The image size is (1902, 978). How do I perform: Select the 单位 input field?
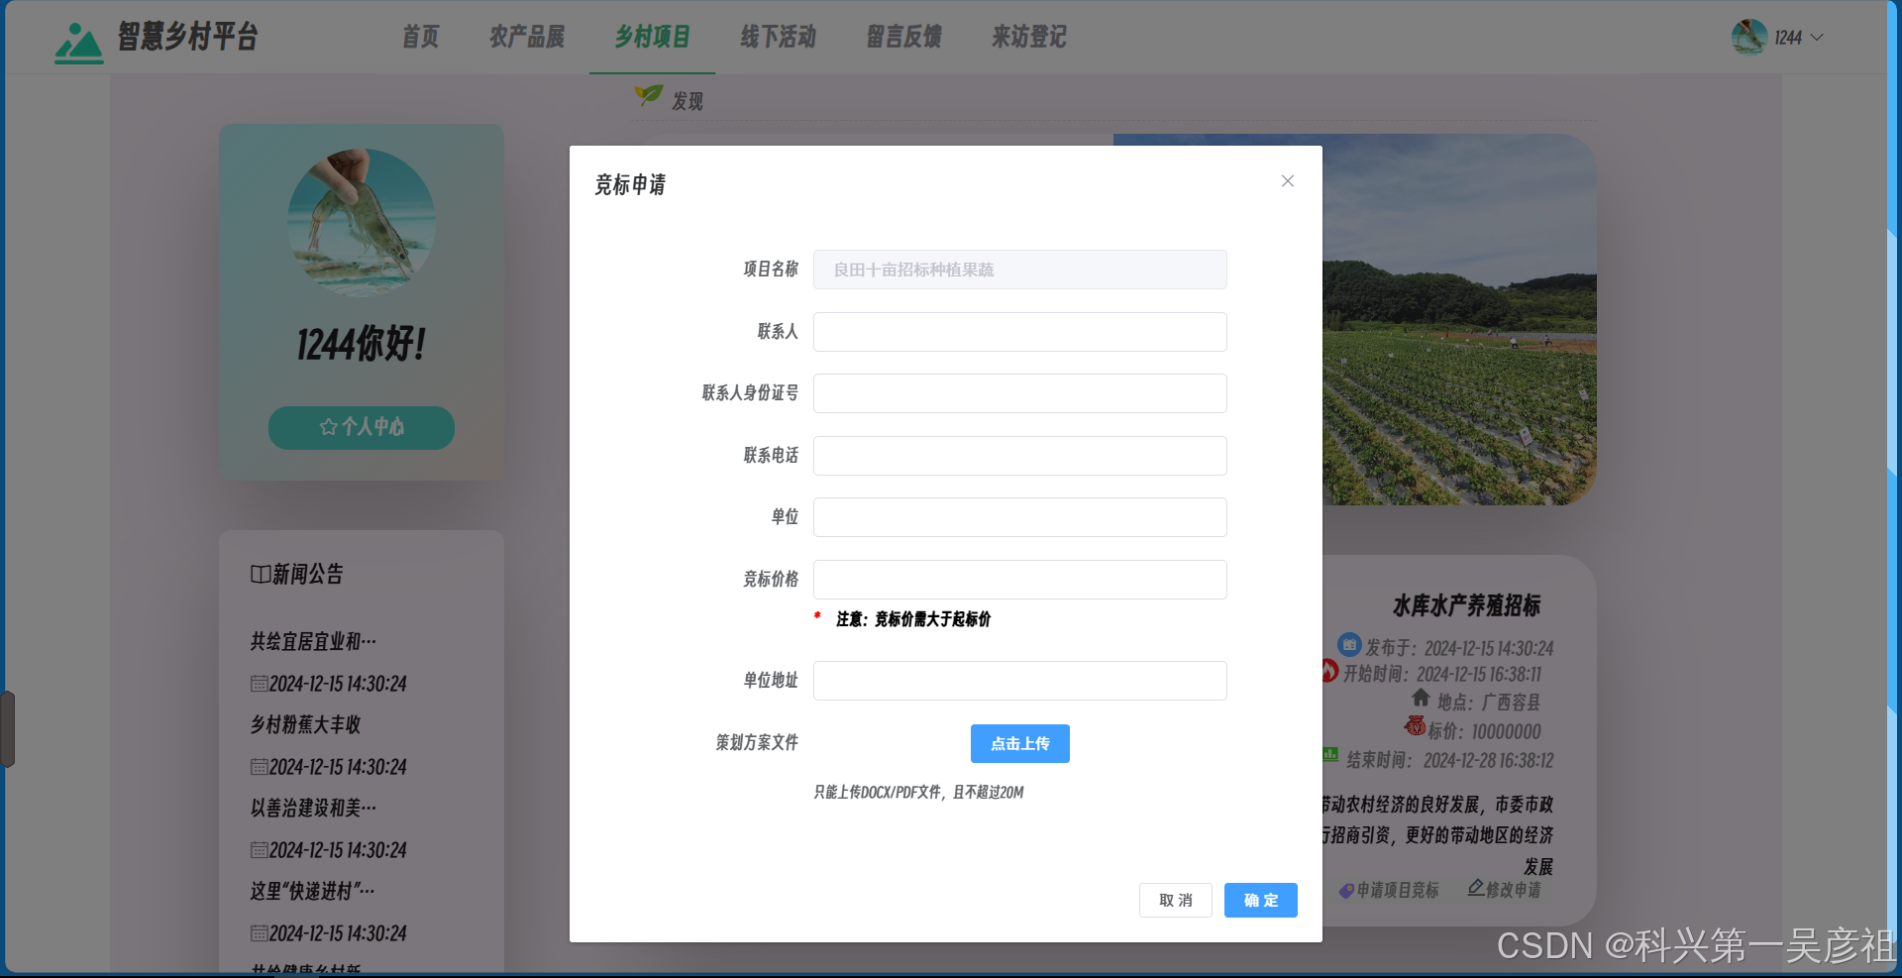click(x=1019, y=517)
